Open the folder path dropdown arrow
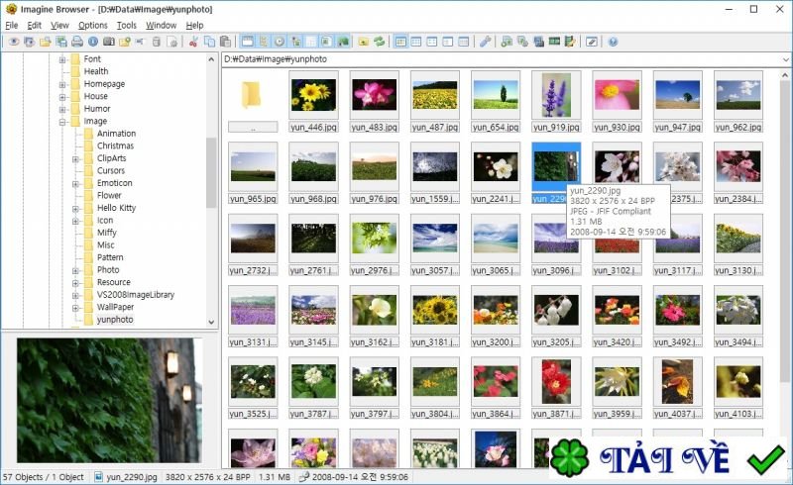The width and height of the screenshot is (793, 485). point(785,59)
